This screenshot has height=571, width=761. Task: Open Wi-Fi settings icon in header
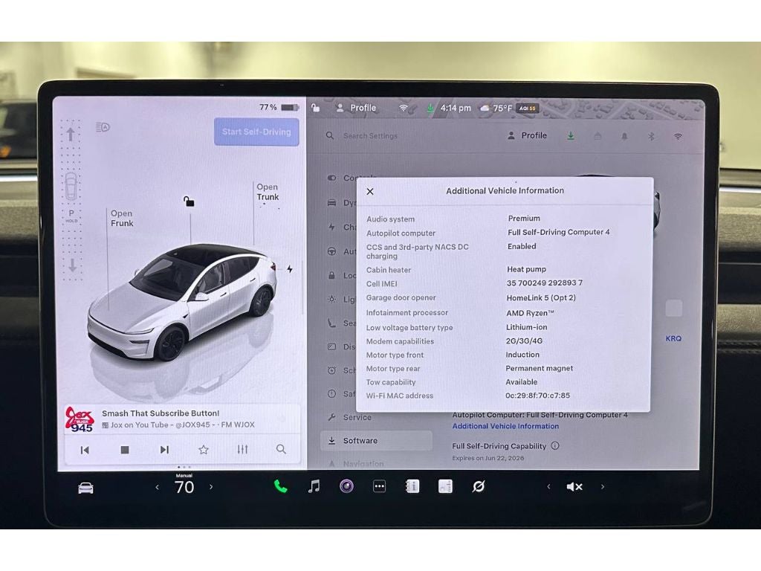coord(678,137)
